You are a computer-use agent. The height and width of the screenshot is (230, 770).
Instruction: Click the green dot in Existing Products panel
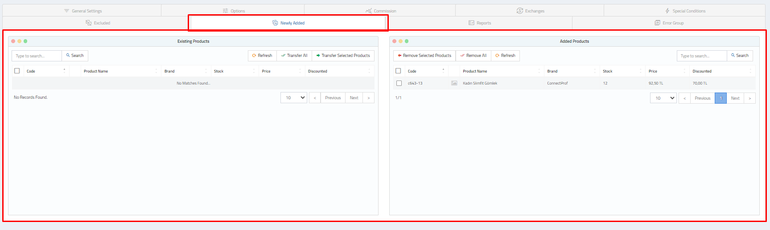click(25, 41)
